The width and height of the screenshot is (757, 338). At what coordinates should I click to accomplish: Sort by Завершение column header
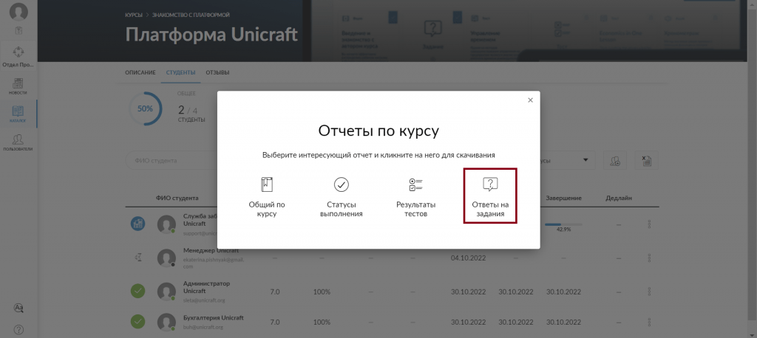coord(563,199)
